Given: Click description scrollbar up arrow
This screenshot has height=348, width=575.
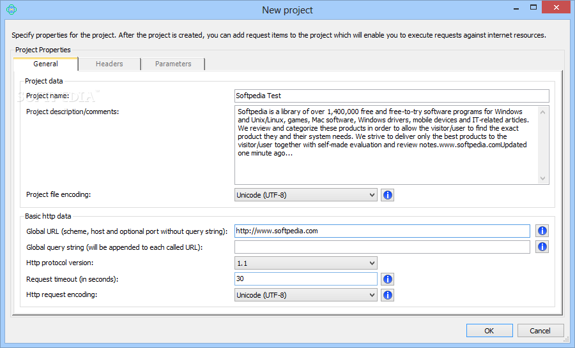Looking at the screenshot, I should (543, 112).
